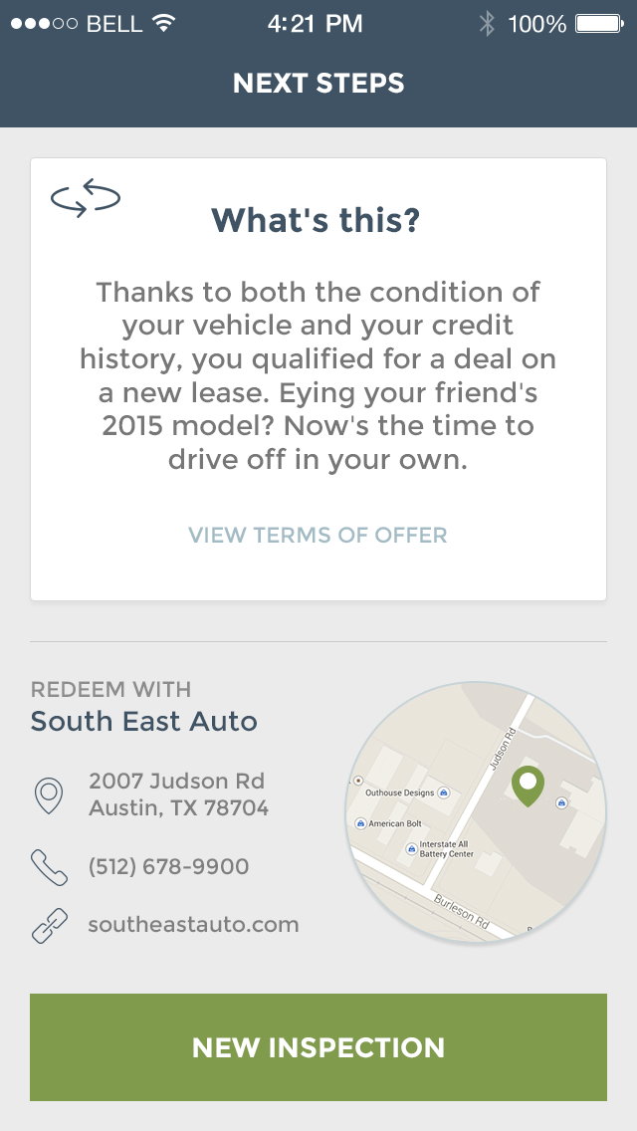The width and height of the screenshot is (637, 1131).
Task: Open the View Terms of Offer link
Action: point(318,535)
